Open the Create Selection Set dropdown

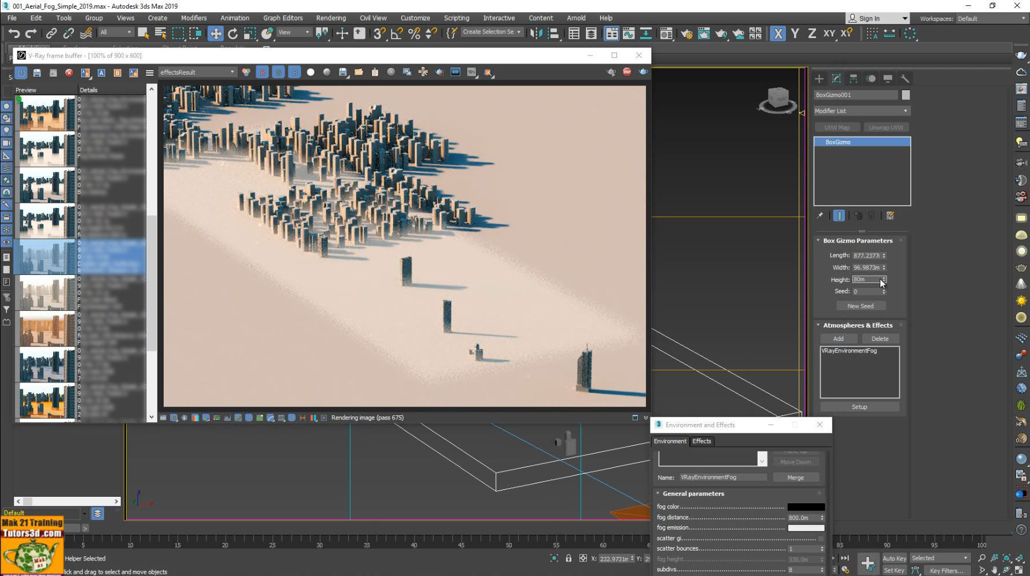point(492,32)
